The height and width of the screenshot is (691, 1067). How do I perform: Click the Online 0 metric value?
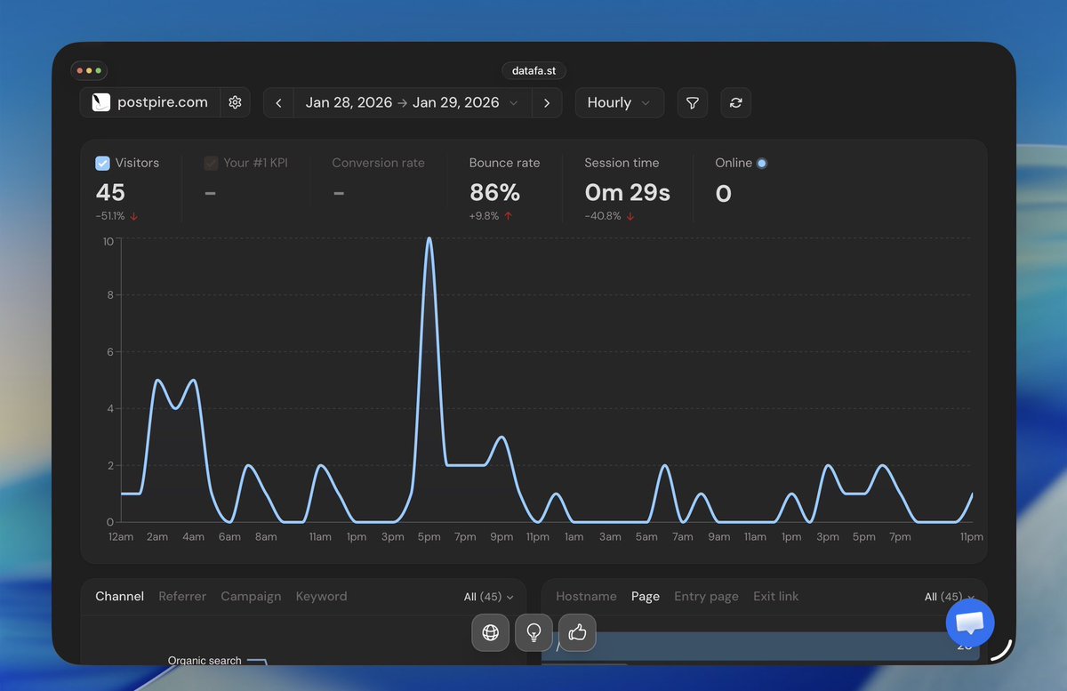coord(723,193)
